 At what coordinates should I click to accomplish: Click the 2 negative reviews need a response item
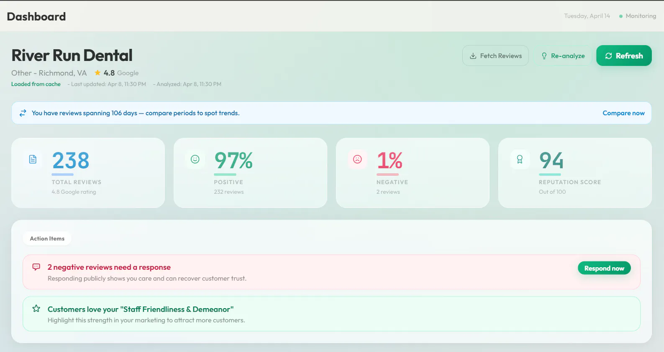(x=331, y=272)
